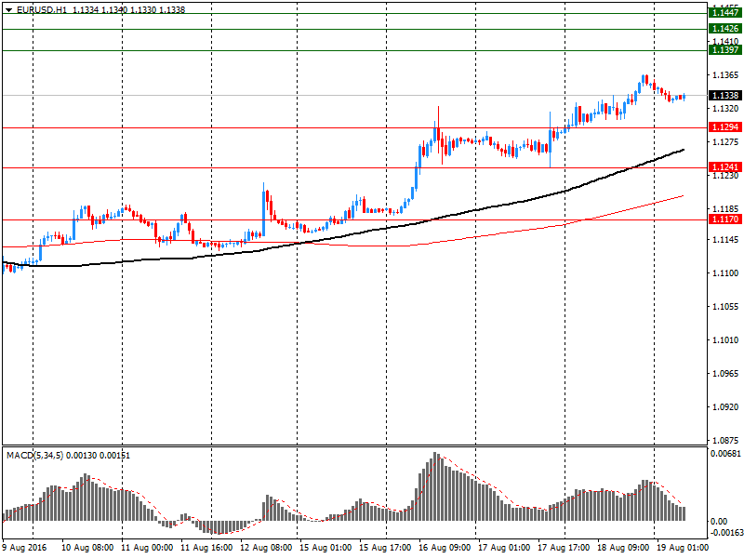Click the 15 Aug 01:00 time axis label
This screenshot has height=558, width=744.
[x=325, y=548]
